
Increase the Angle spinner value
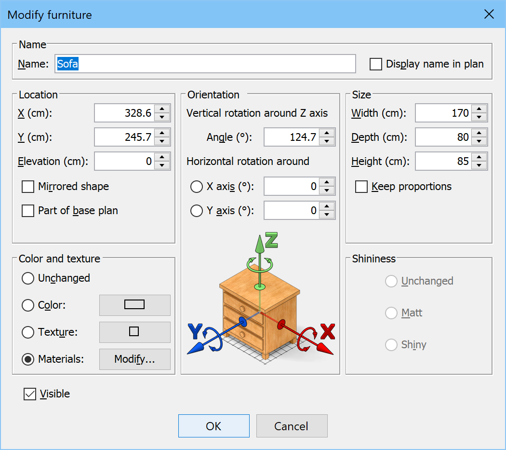pos(327,133)
